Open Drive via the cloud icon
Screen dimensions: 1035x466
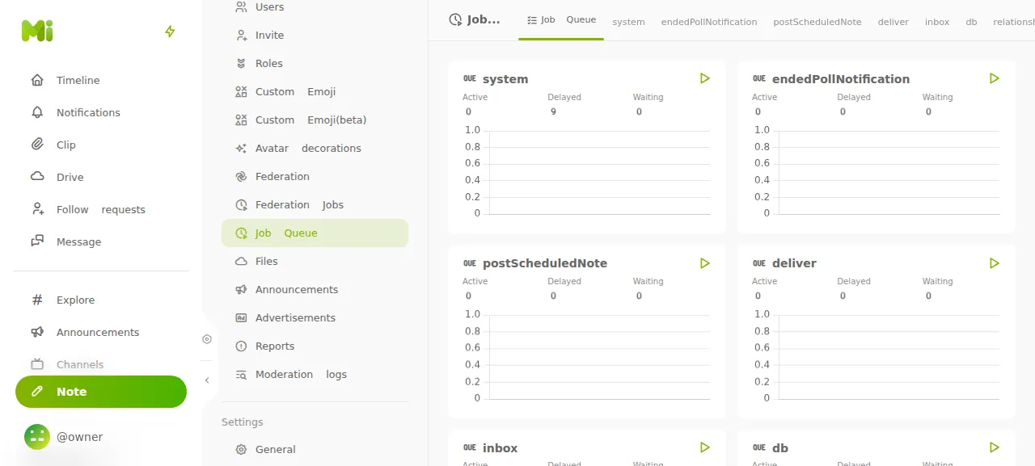[x=101, y=177]
